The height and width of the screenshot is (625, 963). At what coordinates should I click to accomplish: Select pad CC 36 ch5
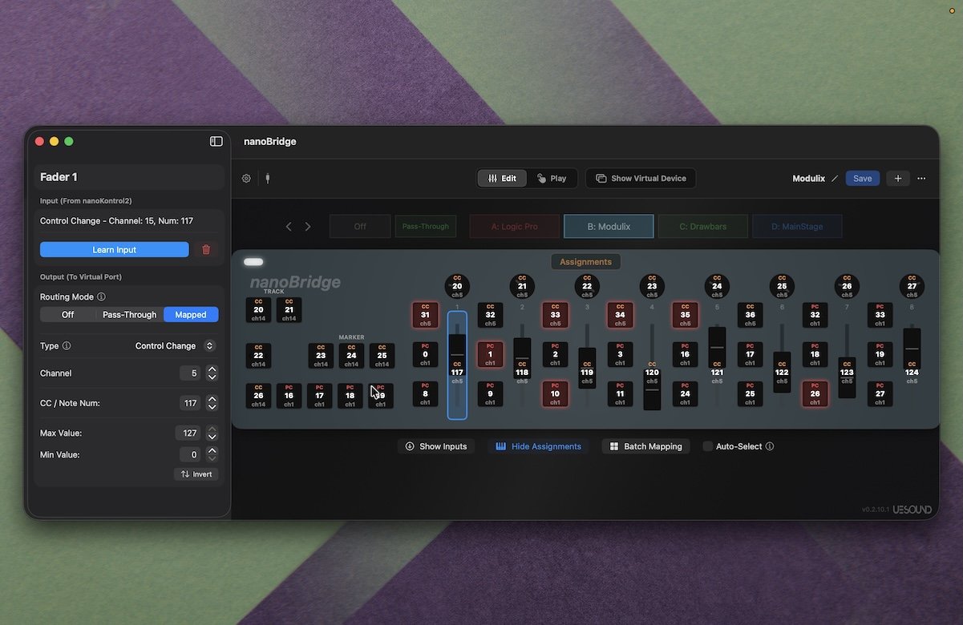(x=750, y=315)
